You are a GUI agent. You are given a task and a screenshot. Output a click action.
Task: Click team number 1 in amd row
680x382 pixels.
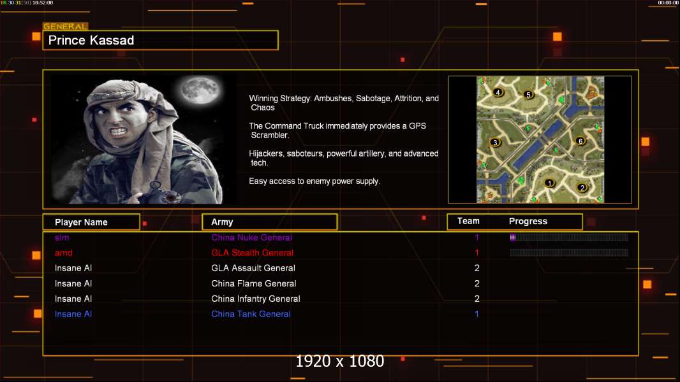point(477,253)
